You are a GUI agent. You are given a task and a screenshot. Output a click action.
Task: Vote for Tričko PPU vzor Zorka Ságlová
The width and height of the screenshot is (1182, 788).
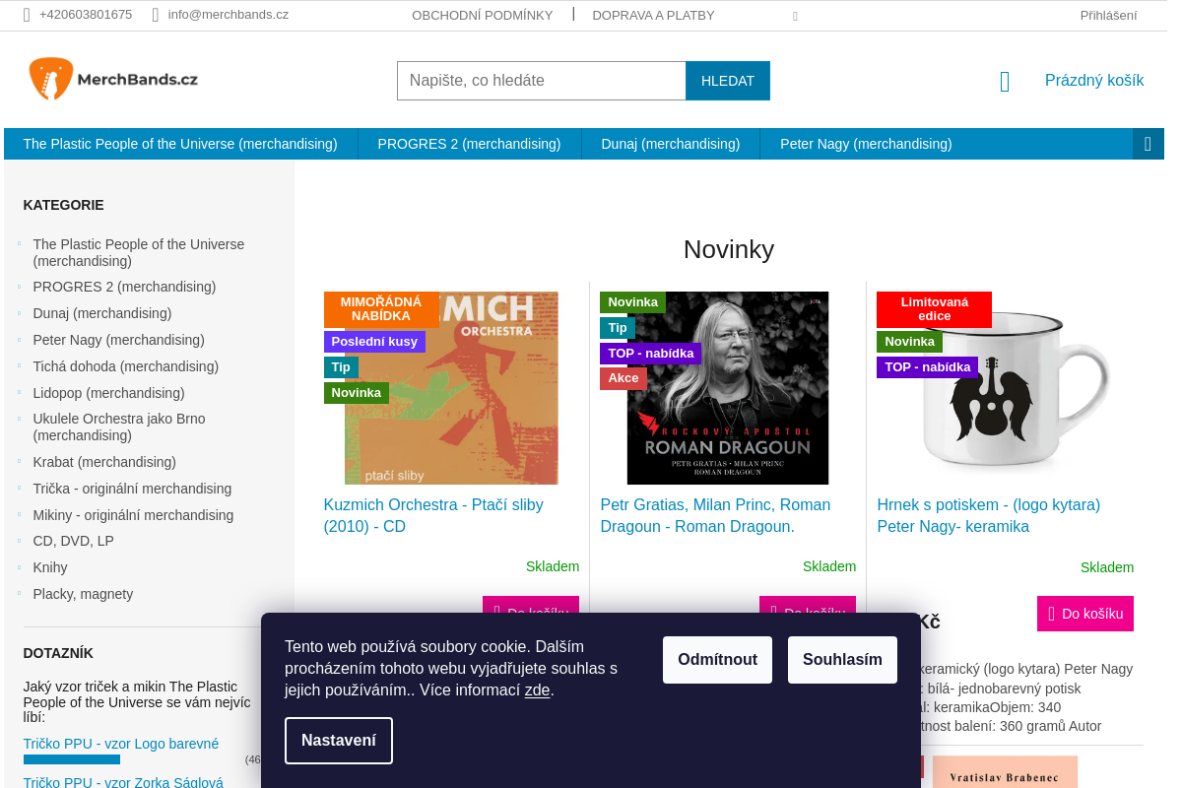[x=123, y=782]
